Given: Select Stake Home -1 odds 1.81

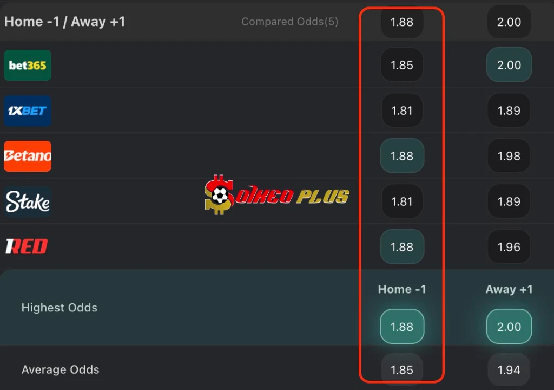Looking at the screenshot, I should (402, 201).
